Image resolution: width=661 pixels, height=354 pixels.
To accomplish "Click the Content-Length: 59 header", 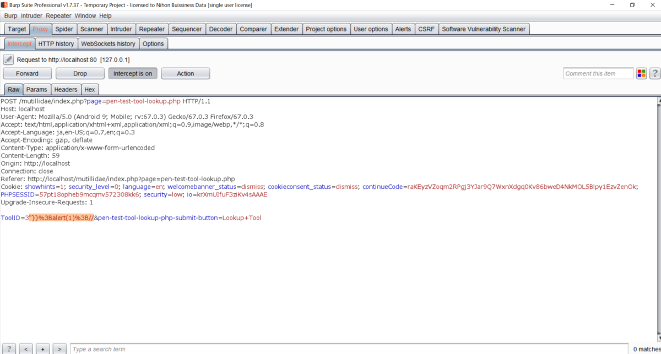I will 30,156.
